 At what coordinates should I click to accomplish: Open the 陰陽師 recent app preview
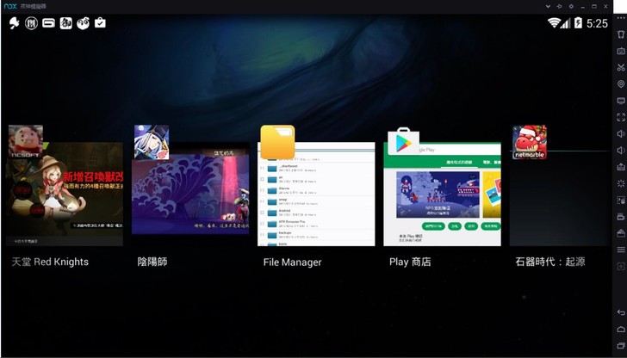point(190,194)
